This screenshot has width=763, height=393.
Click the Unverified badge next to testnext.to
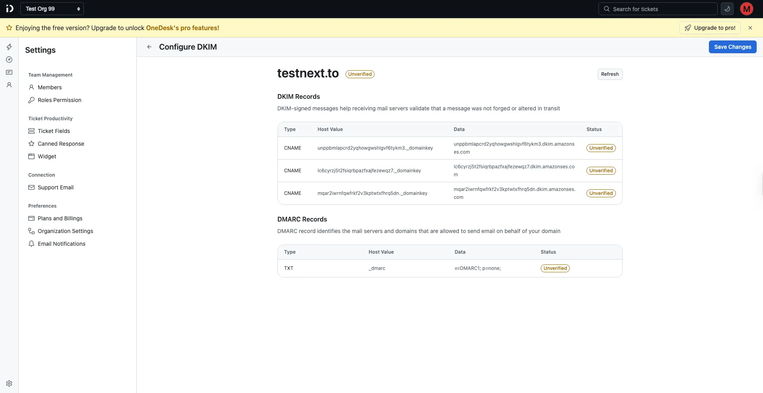pos(359,74)
